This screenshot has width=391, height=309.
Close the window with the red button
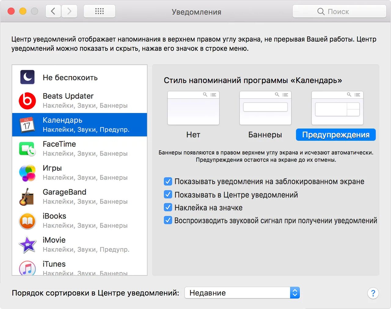tap(11, 11)
